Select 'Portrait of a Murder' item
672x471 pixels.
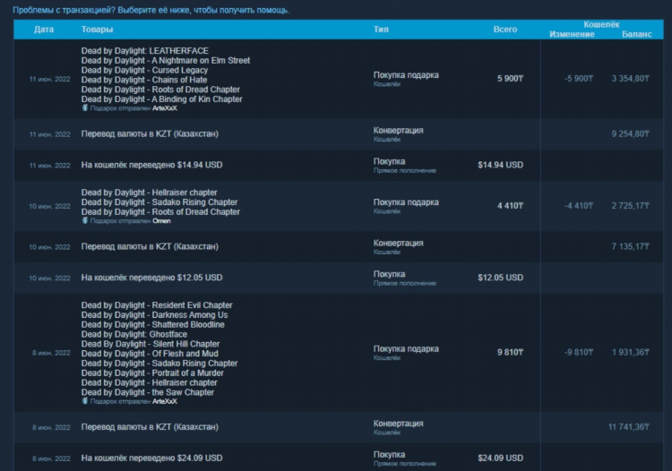click(152, 373)
